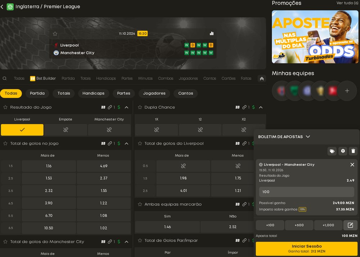Collapse the Resultado do Jogo market
This screenshot has width=360, height=257.
point(126,107)
